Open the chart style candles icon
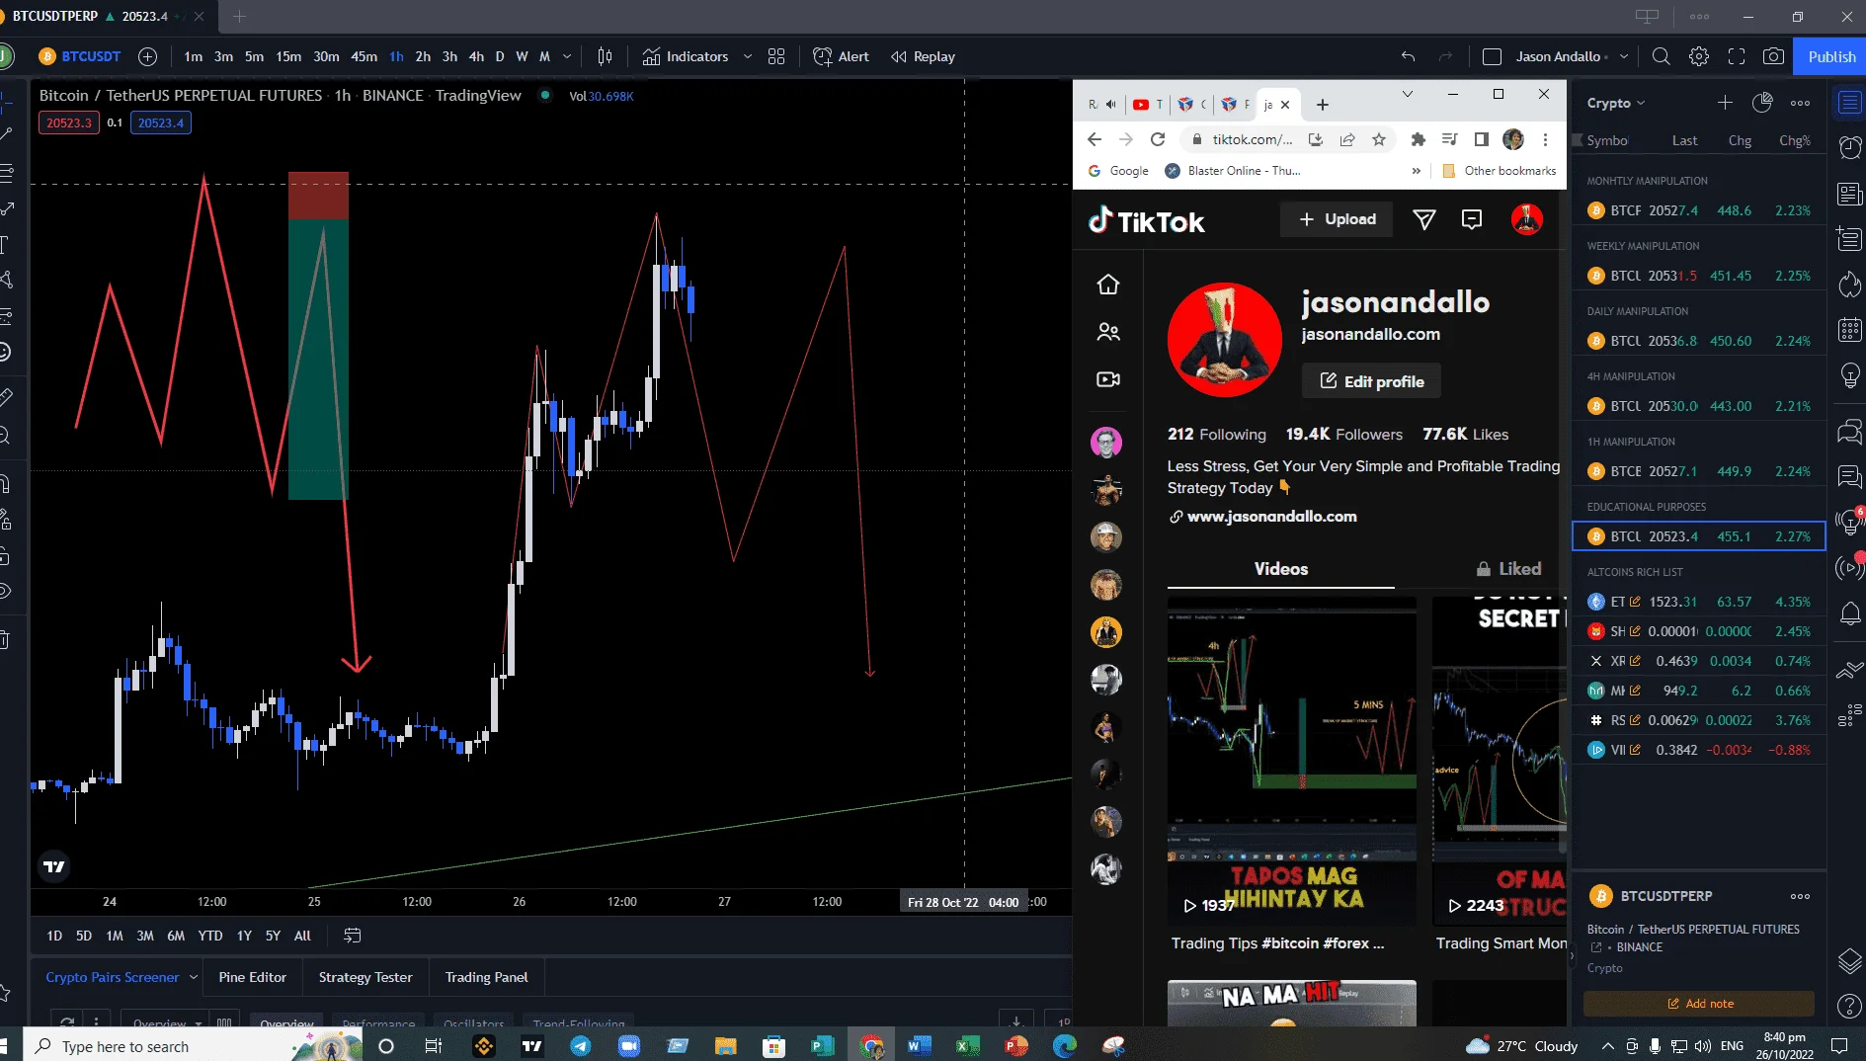1866x1061 pixels. pos(605,56)
